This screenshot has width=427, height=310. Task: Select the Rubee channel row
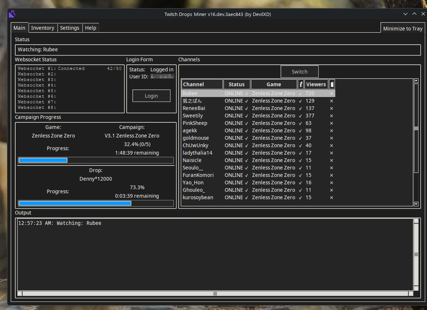(x=258, y=94)
